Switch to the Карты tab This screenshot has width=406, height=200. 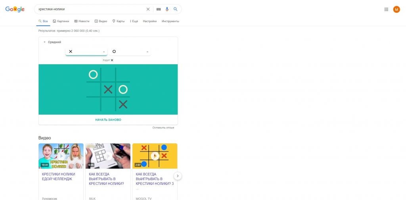[118, 21]
